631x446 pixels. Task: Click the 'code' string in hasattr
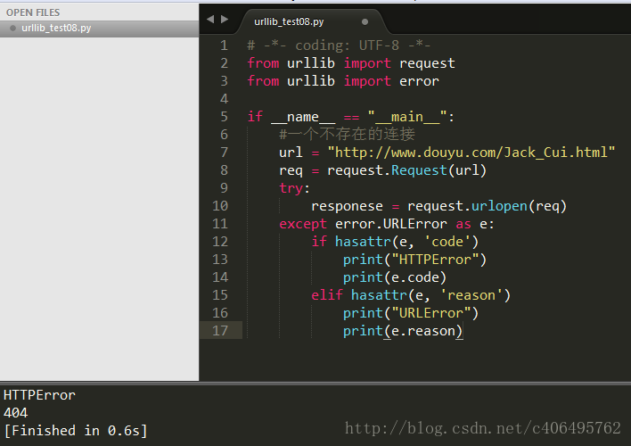pos(447,242)
